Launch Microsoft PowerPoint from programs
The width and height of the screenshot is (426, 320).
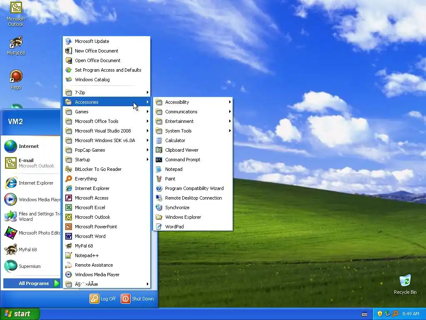[106, 226]
